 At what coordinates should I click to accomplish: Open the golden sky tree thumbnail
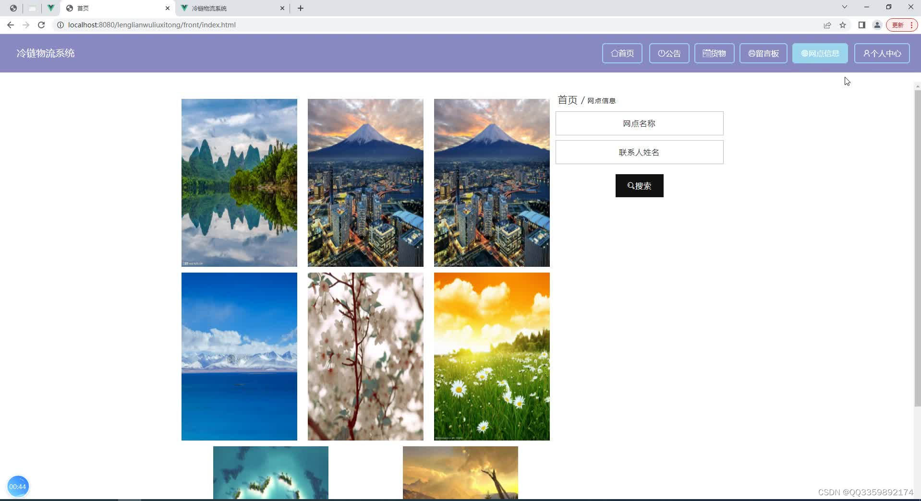[460, 473]
